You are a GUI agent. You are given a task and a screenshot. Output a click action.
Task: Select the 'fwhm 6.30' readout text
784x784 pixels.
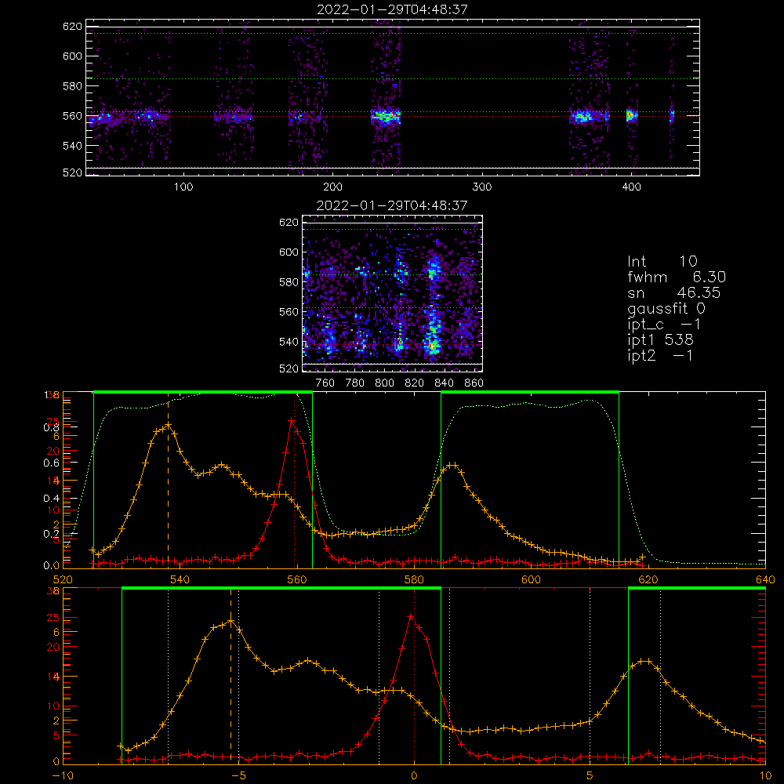click(677, 277)
